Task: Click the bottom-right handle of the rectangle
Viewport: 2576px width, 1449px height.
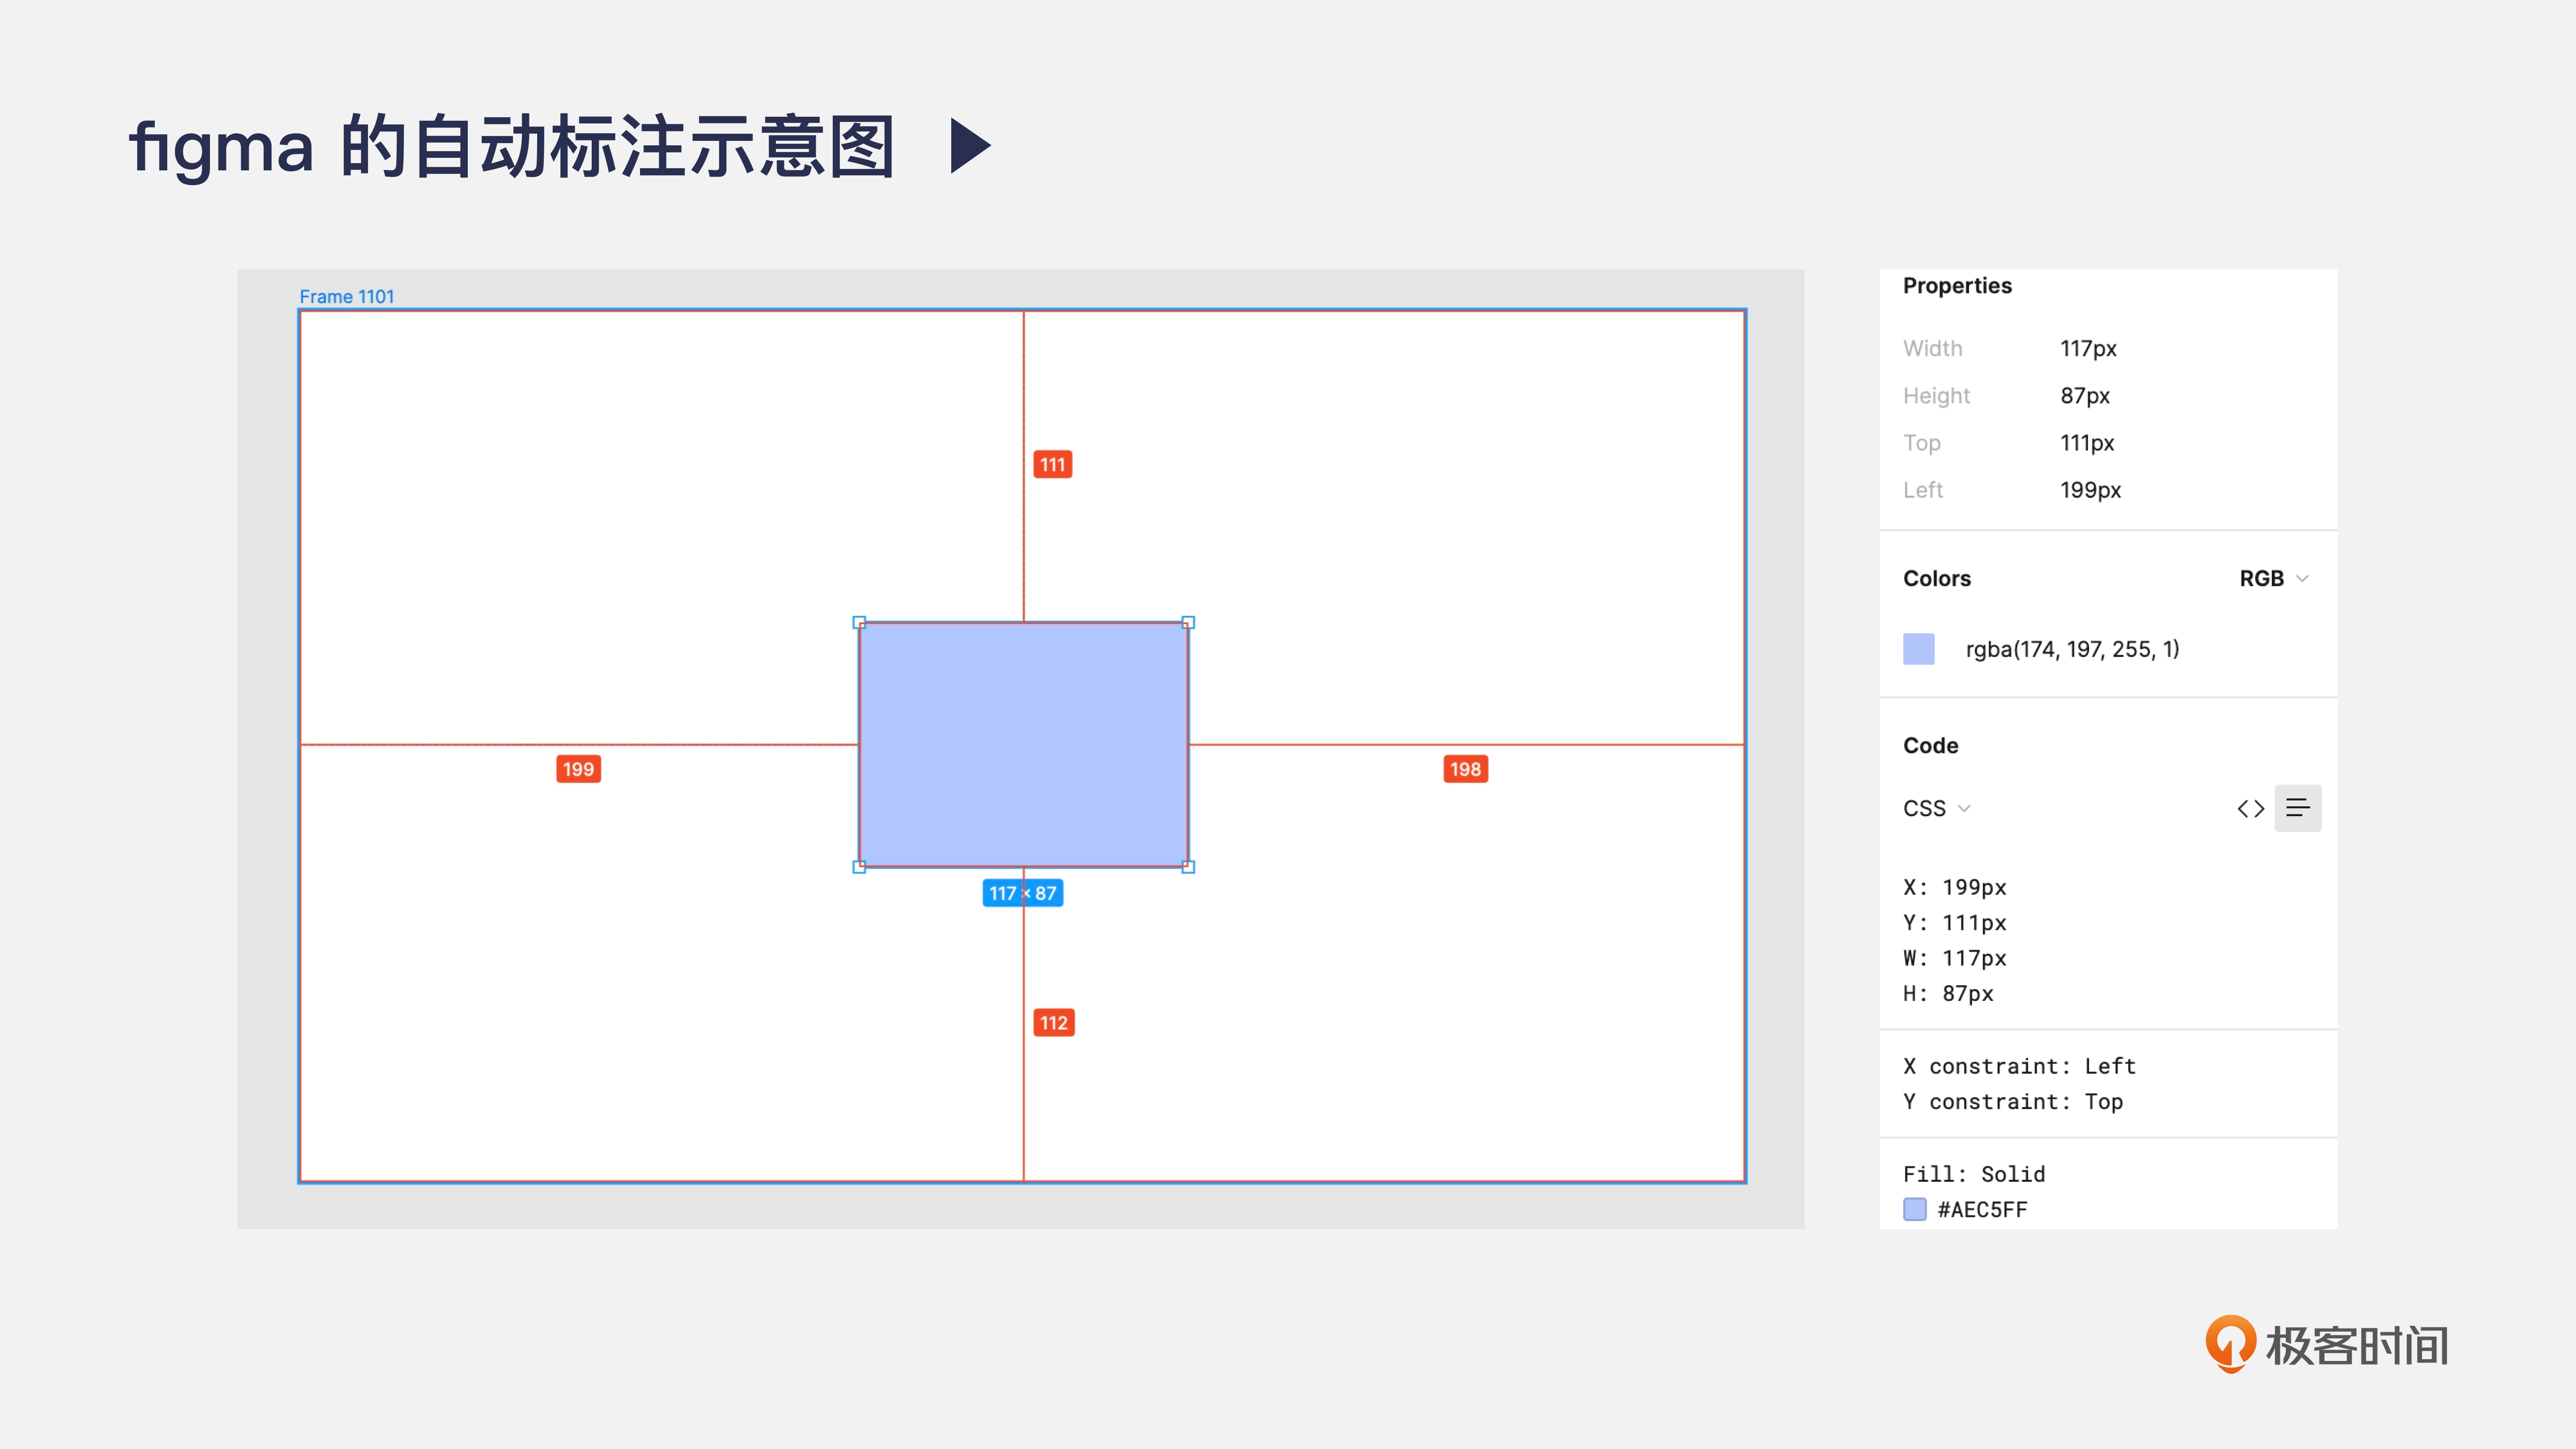Action: coord(1188,867)
